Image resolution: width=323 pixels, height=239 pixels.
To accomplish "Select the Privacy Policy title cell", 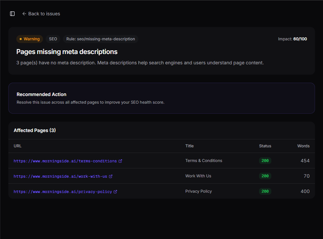I will pyautogui.click(x=198, y=191).
